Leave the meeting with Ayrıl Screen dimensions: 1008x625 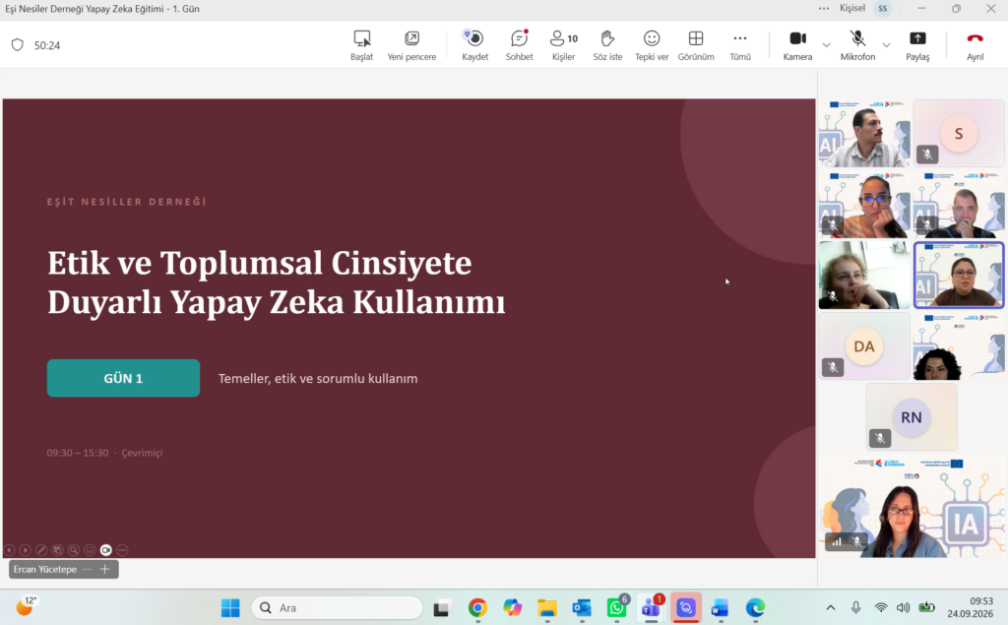point(976,45)
